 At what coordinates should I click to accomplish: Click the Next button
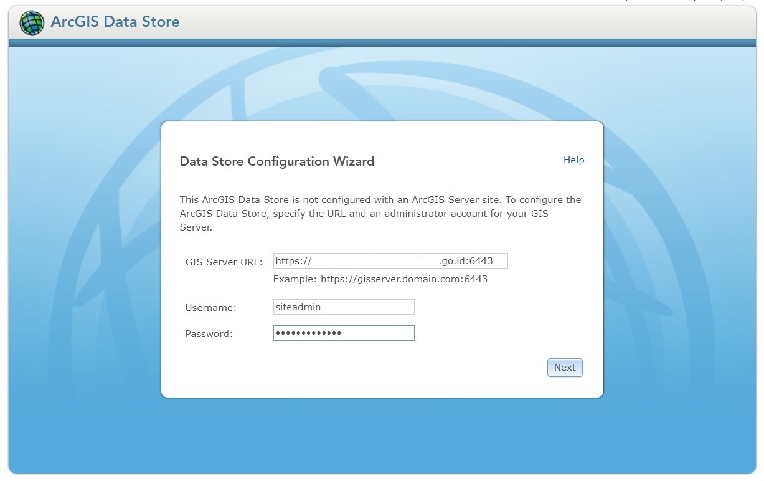(x=565, y=368)
